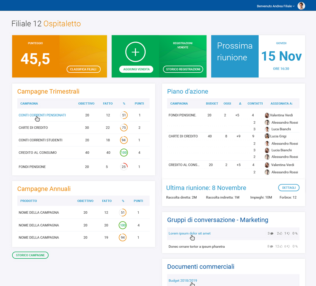
Task: Click 94% progress ring for Conti Correnti Studenti
Action: (x=124, y=140)
